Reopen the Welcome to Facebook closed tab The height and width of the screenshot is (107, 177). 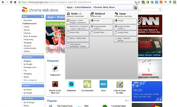coord(78,28)
